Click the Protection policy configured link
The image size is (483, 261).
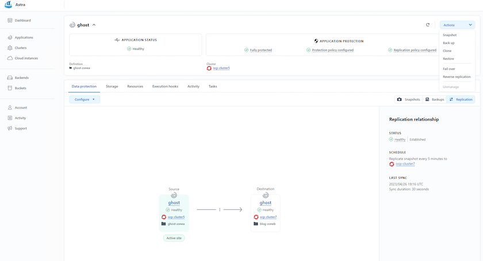pos(333,50)
